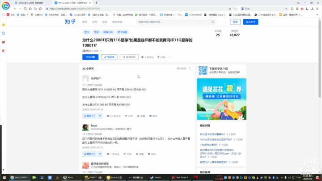Select the 显存 topic tag
Screen dimensions: 322x181
96,32
